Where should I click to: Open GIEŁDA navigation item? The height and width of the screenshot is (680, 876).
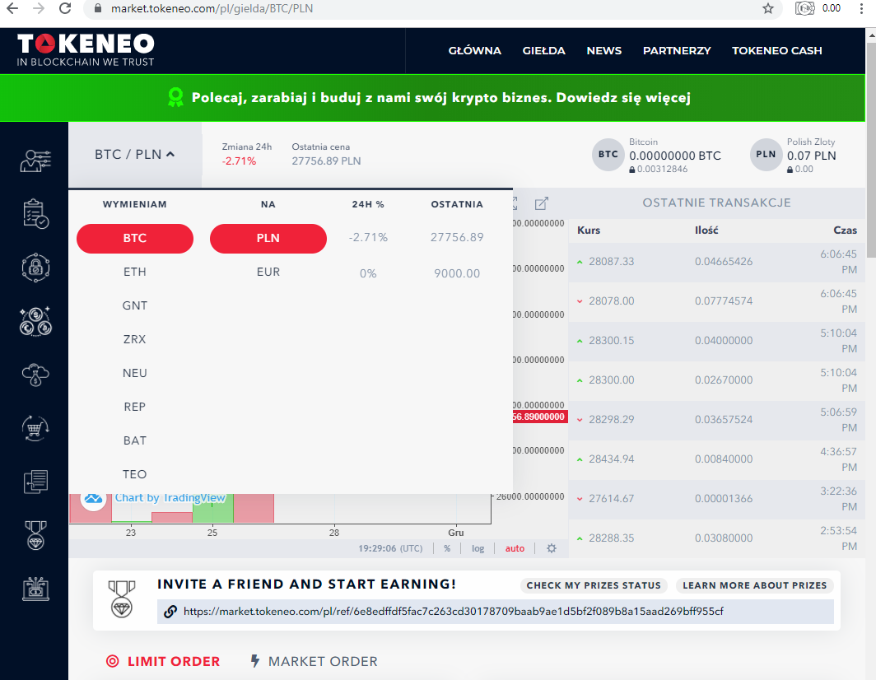pos(544,51)
